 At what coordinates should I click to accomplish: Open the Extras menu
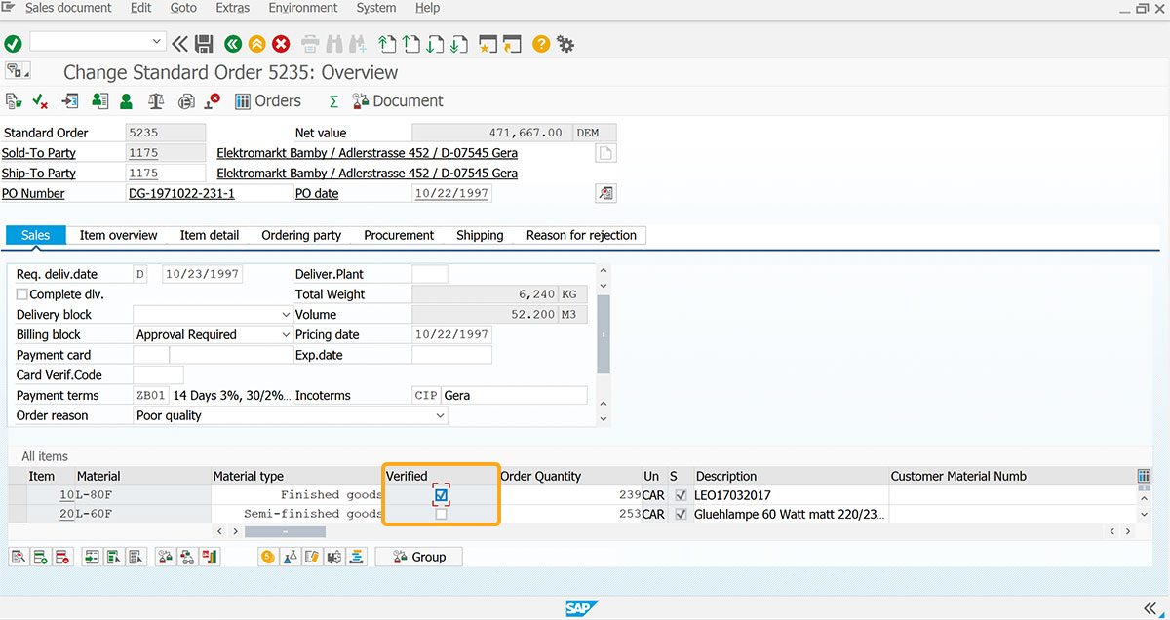[x=232, y=8]
